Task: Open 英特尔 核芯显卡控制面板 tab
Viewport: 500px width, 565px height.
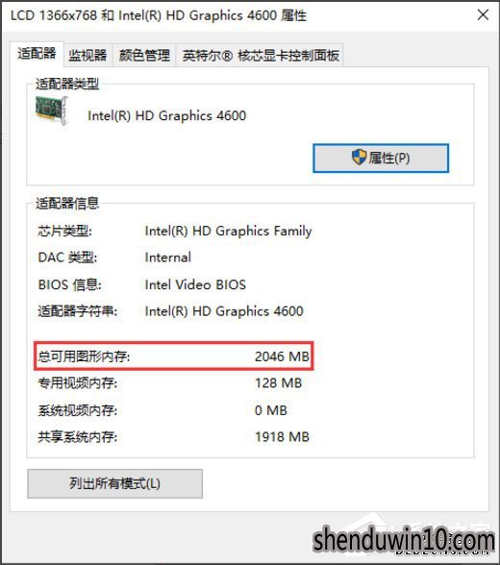Action: click(x=260, y=55)
